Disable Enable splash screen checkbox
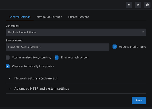This screenshot has width=152, height=109. click(57, 57)
